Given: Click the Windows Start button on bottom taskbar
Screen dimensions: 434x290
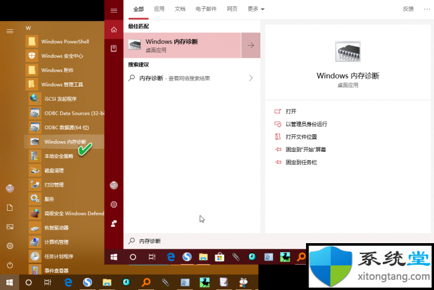Looking at the screenshot, I should pos(10,282).
